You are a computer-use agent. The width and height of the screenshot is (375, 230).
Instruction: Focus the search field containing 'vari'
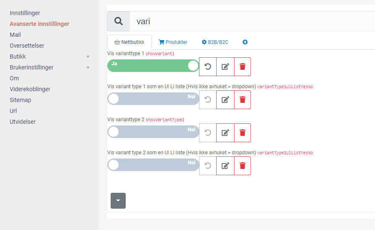[x=252, y=21]
